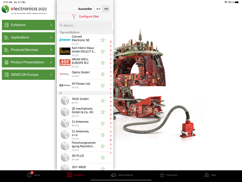Click the Favourites star icon in tab bar
This screenshot has height=182, width=242.
point(162,175)
